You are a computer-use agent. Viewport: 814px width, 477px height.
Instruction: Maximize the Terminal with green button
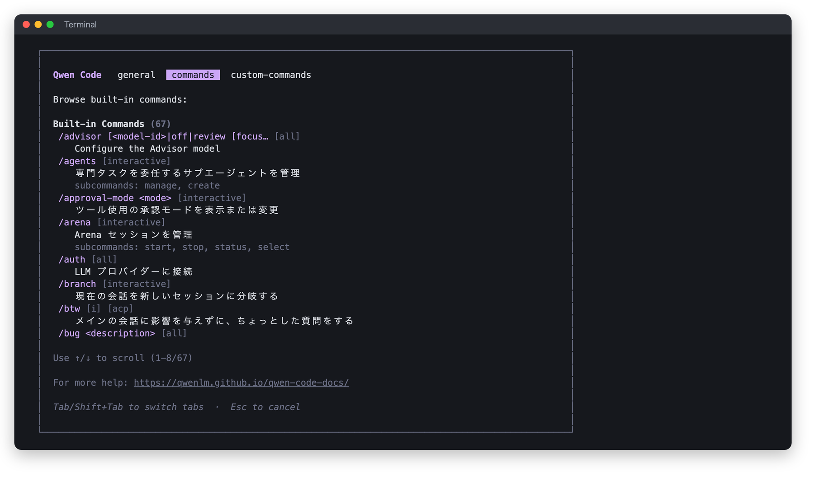point(50,24)
